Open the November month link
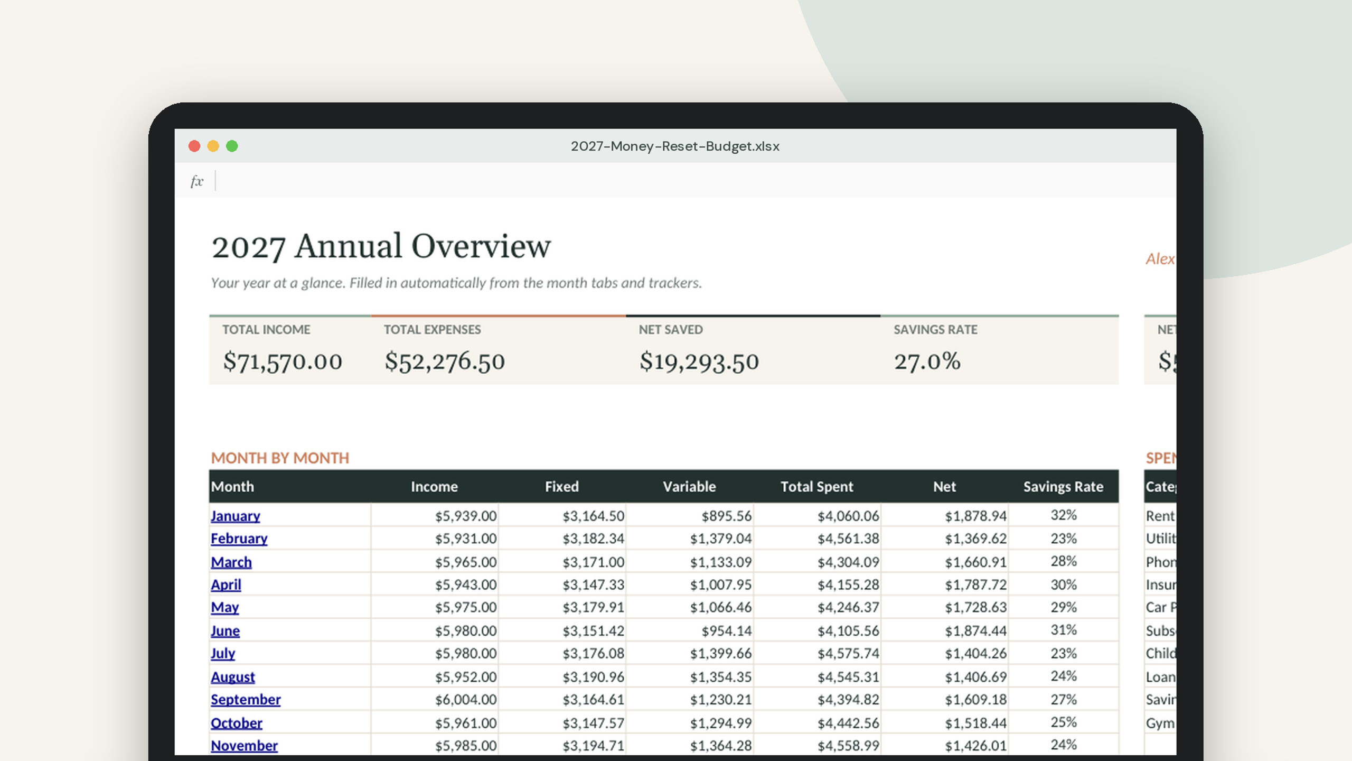This screenshot has width=1352, height=761. [x=244, y=746]
